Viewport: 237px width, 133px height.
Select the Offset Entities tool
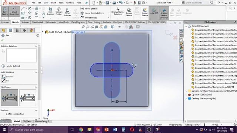tap(67, 12)
